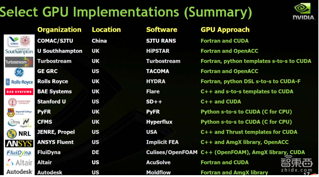This screenshot has width=319, height=177.
Task: Click the HiPSTAR software name
Action: (157, 51)
